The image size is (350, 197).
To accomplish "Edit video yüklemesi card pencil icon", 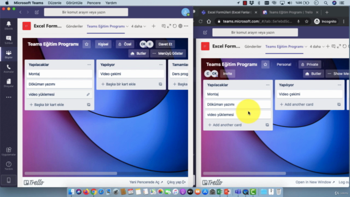I will point(88,95).
